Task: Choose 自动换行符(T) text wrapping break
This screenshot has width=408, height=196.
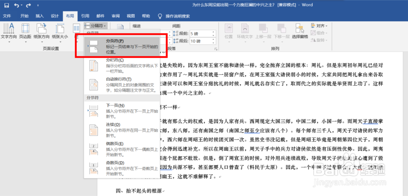Action: pyautogui.click(x=122, y=85)
